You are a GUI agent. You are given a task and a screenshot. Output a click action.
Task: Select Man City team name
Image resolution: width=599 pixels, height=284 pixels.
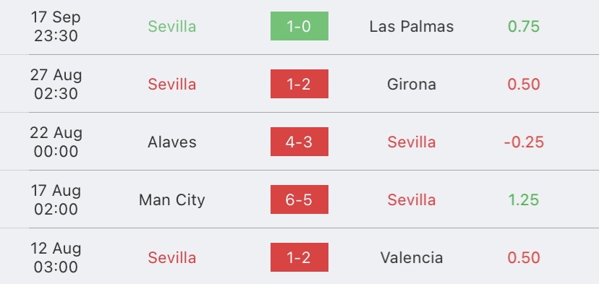[172, 200]
